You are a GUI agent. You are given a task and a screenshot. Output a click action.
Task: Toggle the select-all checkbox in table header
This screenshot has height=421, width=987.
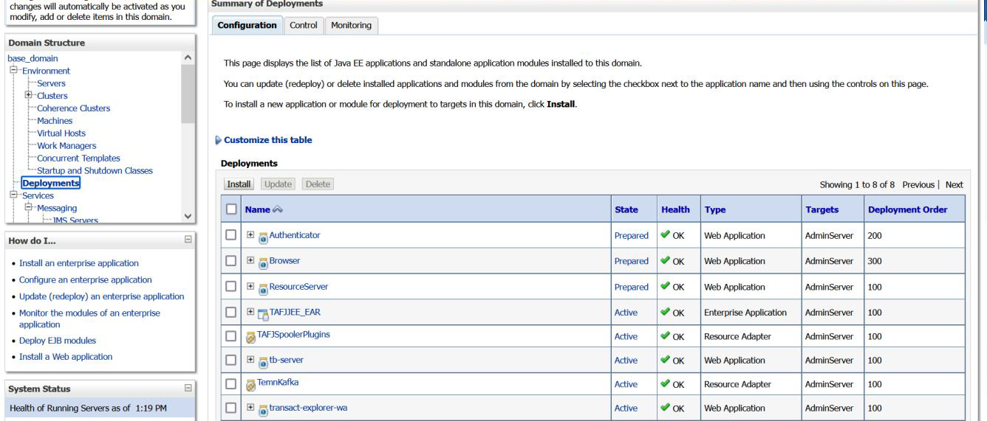[231, 210]
